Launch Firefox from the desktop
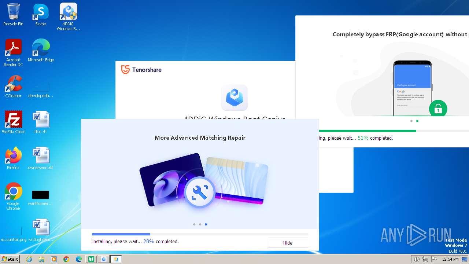Viewport: 469px width, 264px height. (13, 158)
